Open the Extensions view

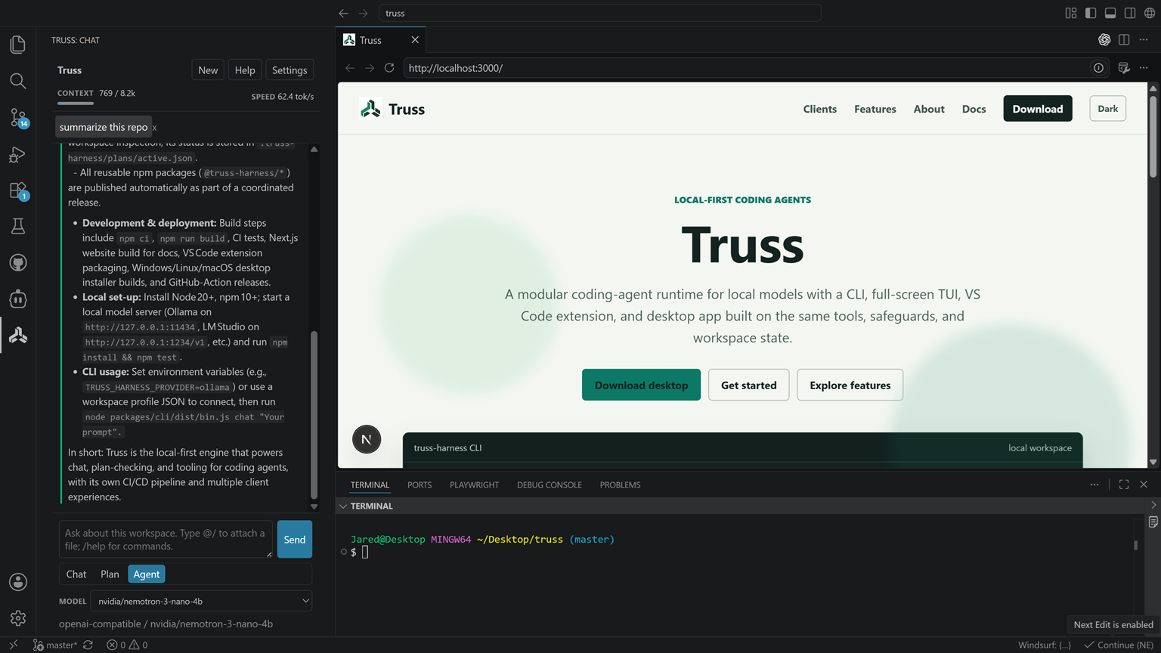coord(17,190)
